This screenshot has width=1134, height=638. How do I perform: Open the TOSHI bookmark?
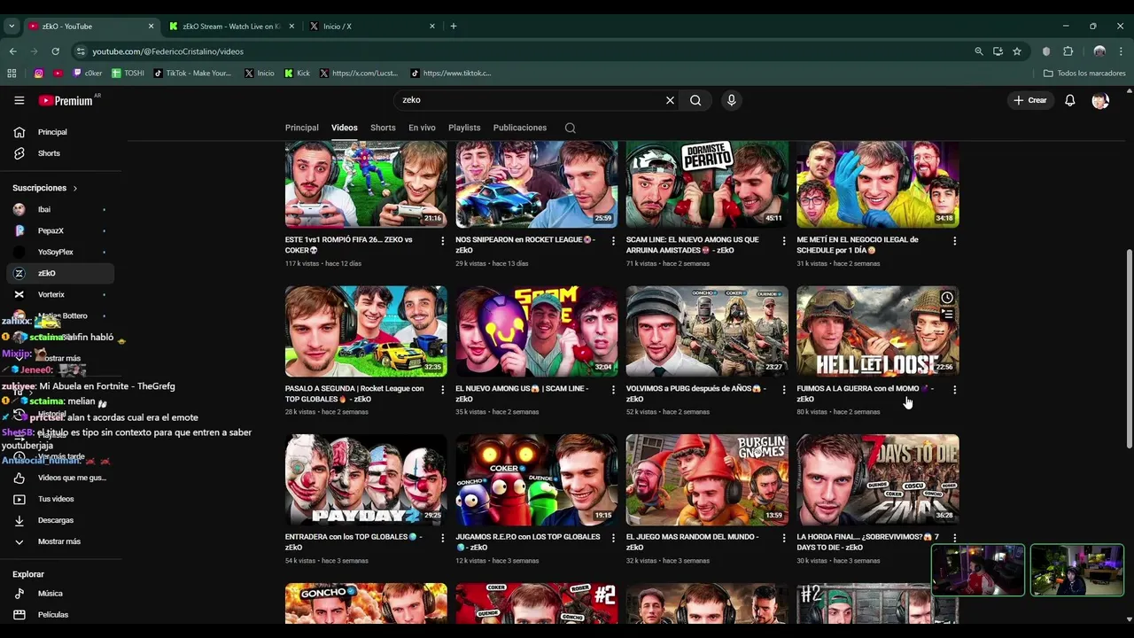pyautogui.click(x=128, y=74)
